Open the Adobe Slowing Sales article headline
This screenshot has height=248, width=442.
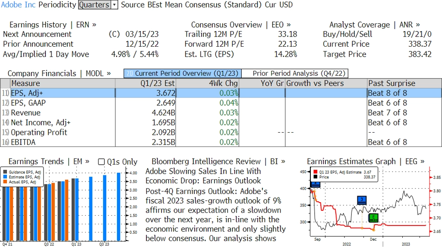coord(203,176)
